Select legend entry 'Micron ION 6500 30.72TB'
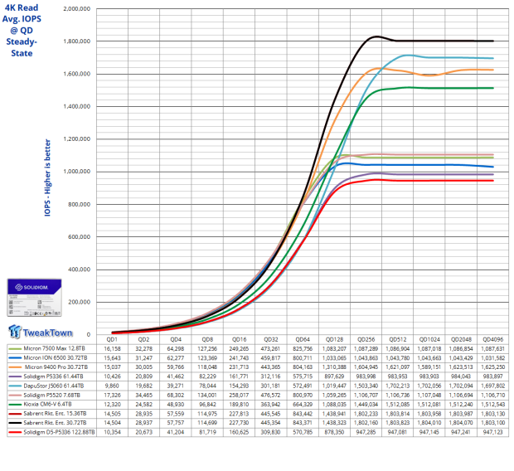The image size is (514, 471). (x=56, y=358)
